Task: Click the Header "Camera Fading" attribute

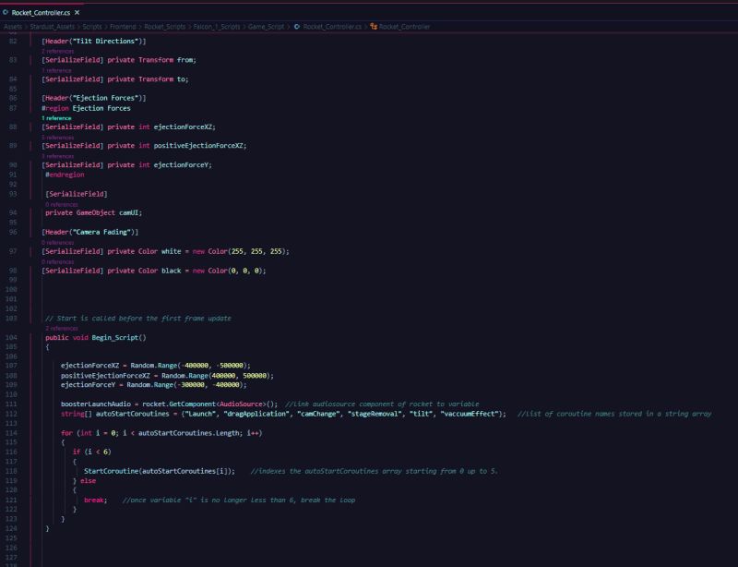Action: tap(89, 232)
